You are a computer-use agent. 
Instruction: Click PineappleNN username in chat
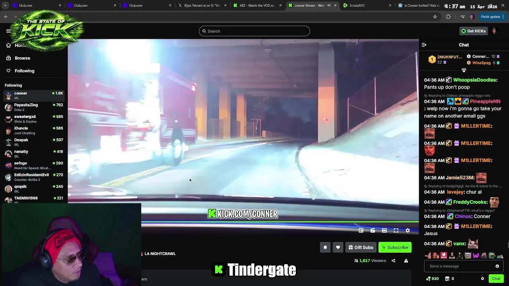pos(485,101)
